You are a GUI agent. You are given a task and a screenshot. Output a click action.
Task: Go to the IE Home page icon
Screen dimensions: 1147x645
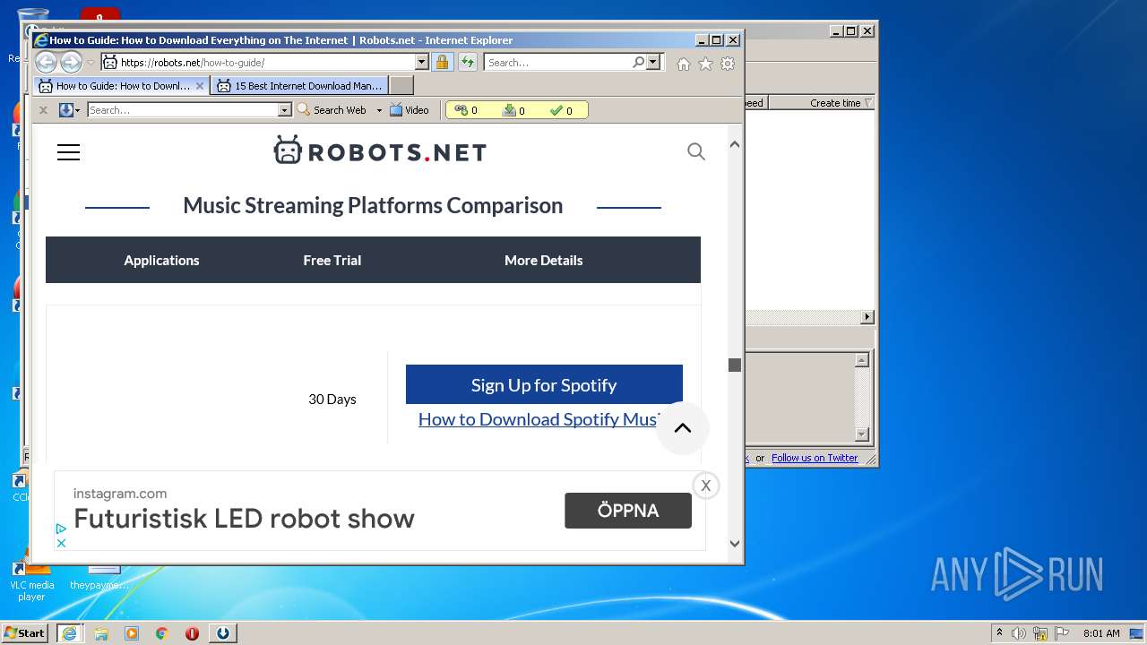coord(684,64)
